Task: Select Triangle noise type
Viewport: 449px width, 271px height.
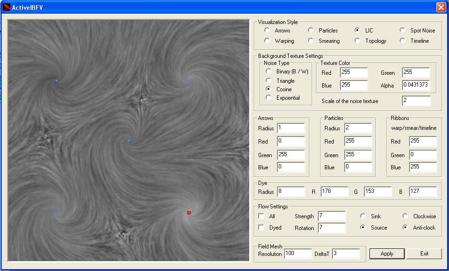Action: click(268, 80)
